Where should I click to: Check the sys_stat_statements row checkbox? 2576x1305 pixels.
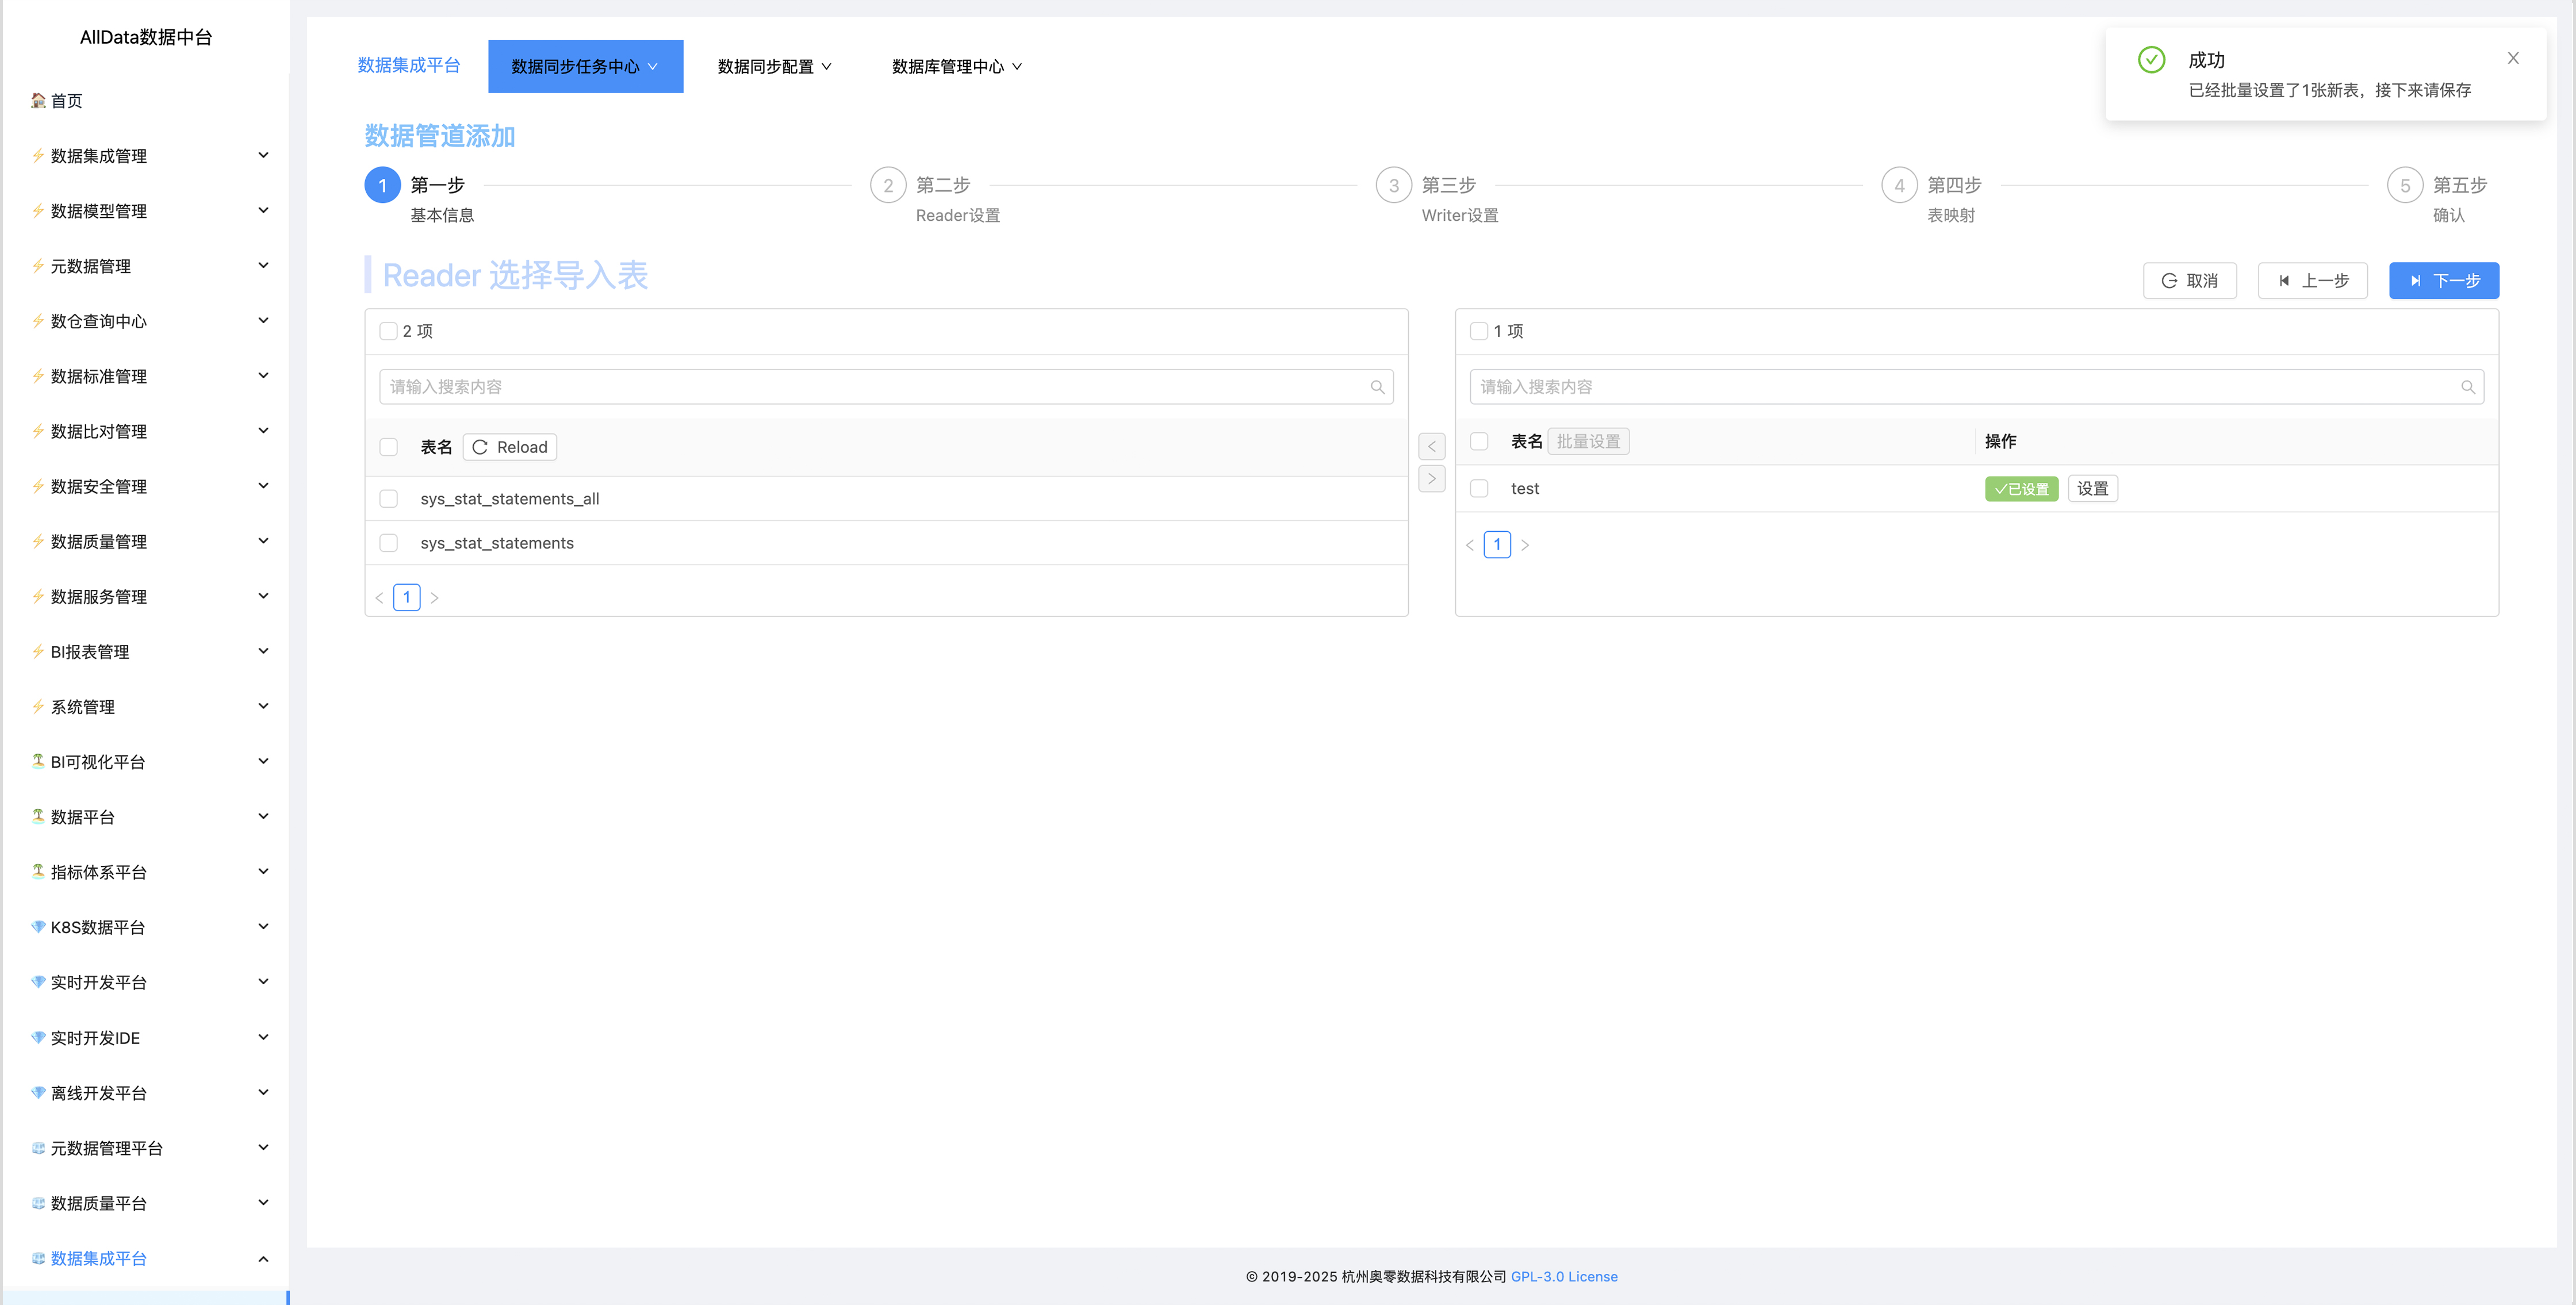[389, 543]
